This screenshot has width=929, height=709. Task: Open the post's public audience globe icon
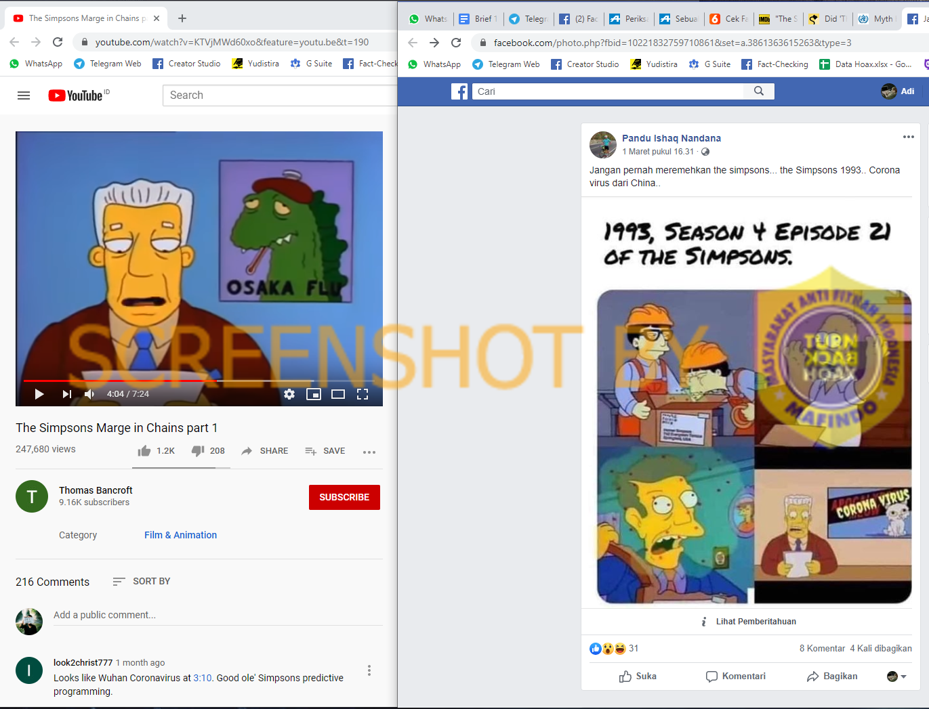click(705, 152)
